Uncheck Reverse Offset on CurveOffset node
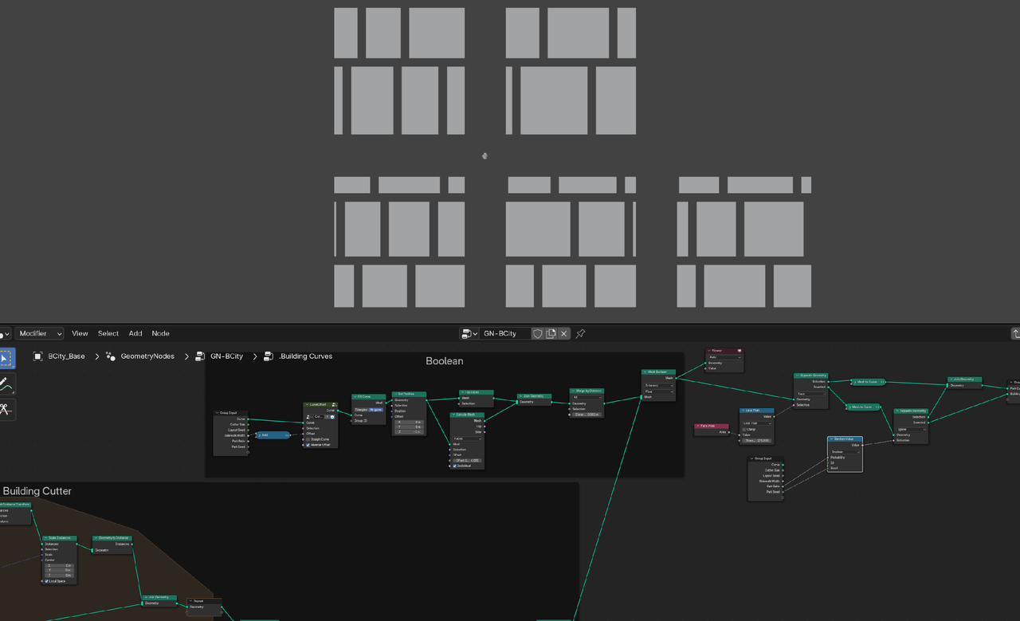The width and height of the screenshot is (1020, 621). [x=308, y=445]
